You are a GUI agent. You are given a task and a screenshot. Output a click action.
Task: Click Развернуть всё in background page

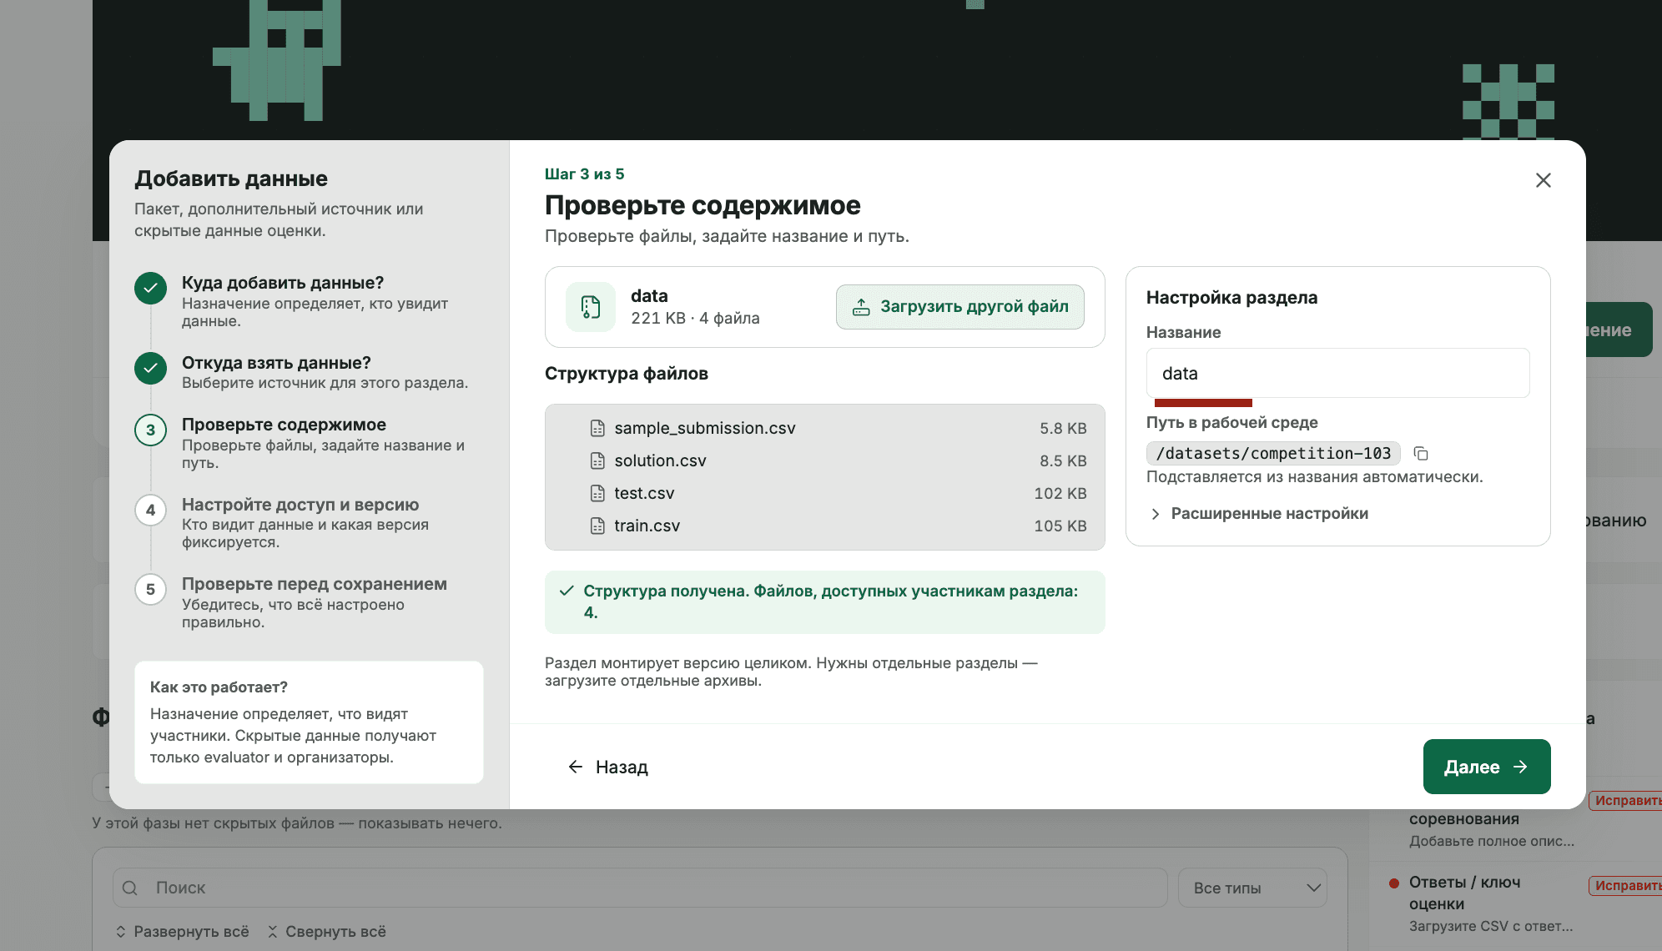182,931
